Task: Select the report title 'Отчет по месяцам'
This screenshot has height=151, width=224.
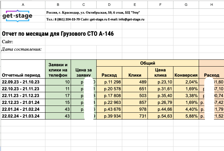Action: 58,34
